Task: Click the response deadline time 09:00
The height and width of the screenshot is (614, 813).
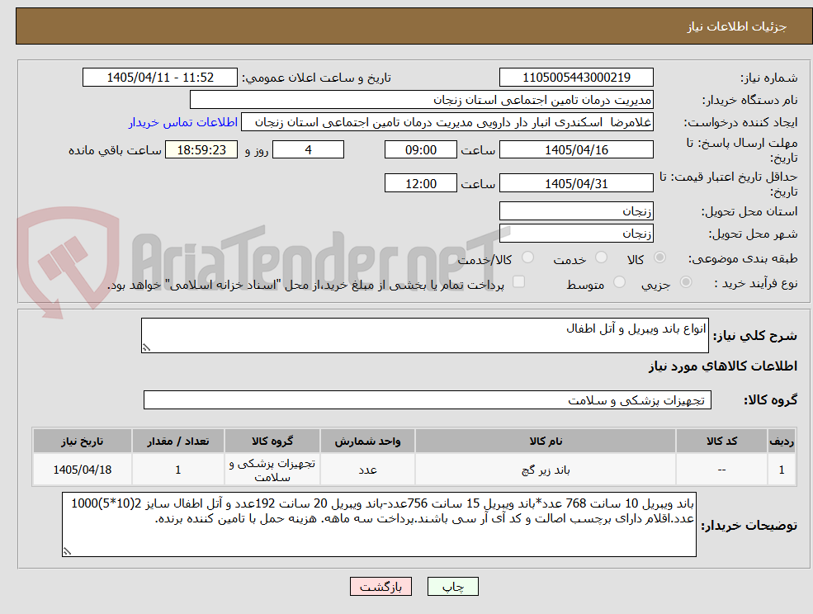Action: (x=420, y=150)
